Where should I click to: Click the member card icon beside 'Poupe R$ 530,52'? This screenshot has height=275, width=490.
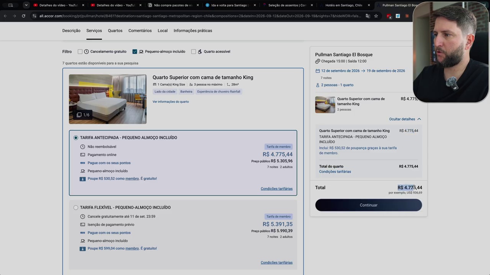(83, 179)
